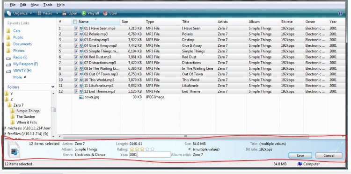
Task: Click the Save button
Action: click(x=300, y=155)
